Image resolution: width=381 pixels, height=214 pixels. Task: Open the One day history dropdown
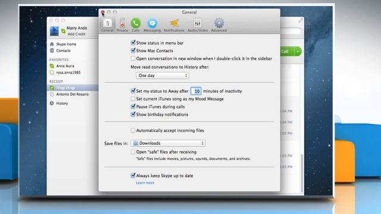[163, 75]
